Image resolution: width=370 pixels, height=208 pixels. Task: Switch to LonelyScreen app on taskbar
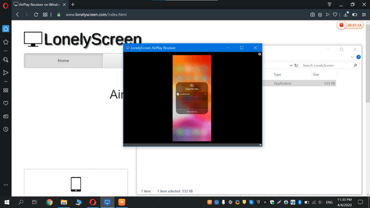(107, 202)
